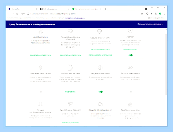This screenshot has height=132, width=173.
Task: Open the extensions puzzle icon
Action: point(152,14)
